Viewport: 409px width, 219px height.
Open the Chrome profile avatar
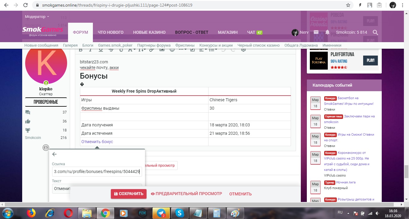pos(393,5)
